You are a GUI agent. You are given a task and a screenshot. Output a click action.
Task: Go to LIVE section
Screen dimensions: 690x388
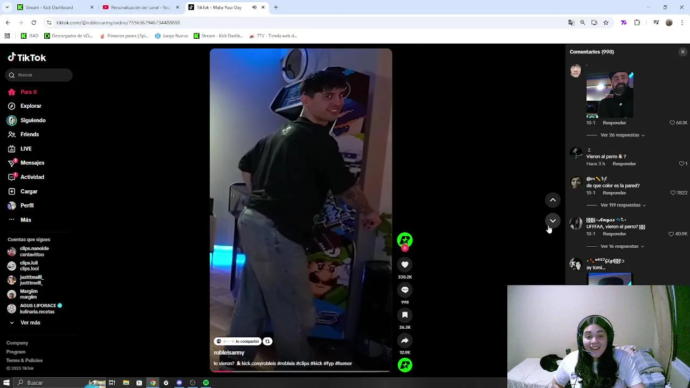20,149
